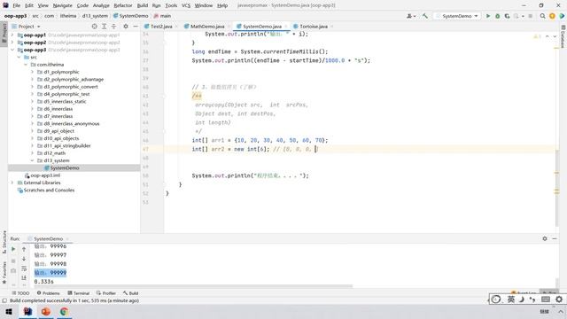Image resolution: width=567 pixels, height=319 pixels.
Task: Open Structure side tool window
Action: click(4, 242)
